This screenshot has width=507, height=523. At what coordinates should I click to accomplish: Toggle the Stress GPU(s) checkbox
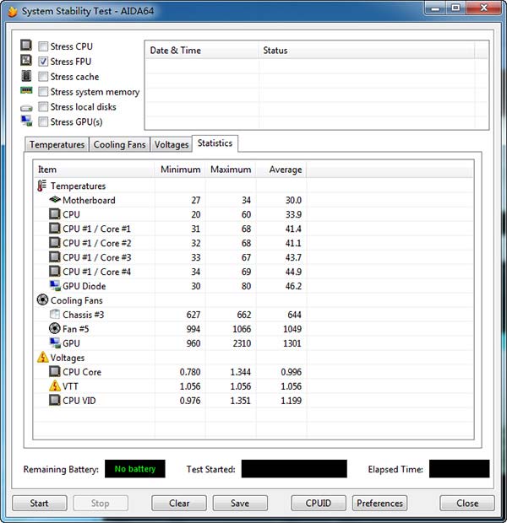(x=43, y=122)
